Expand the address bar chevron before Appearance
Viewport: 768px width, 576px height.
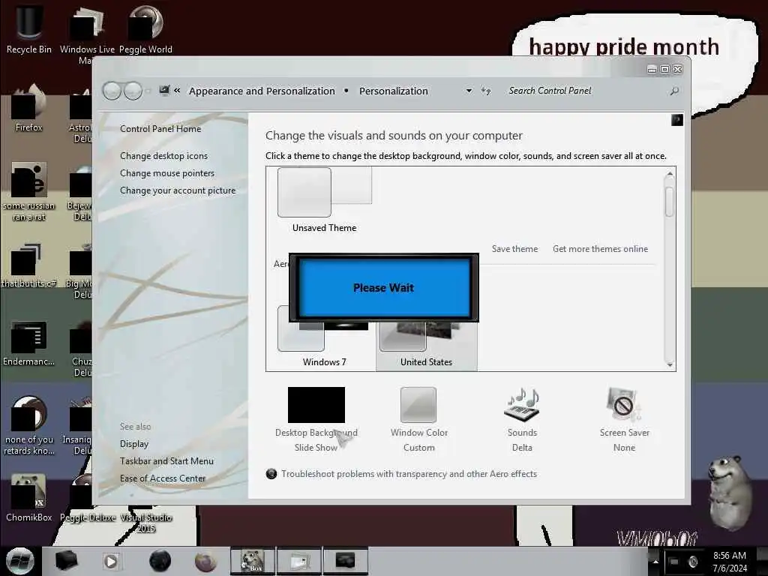[x=177, y=91]
